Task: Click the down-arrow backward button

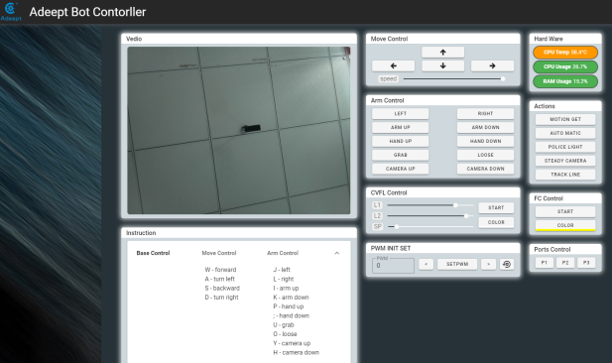Action: pyautogui.click(x=442, y=66)
